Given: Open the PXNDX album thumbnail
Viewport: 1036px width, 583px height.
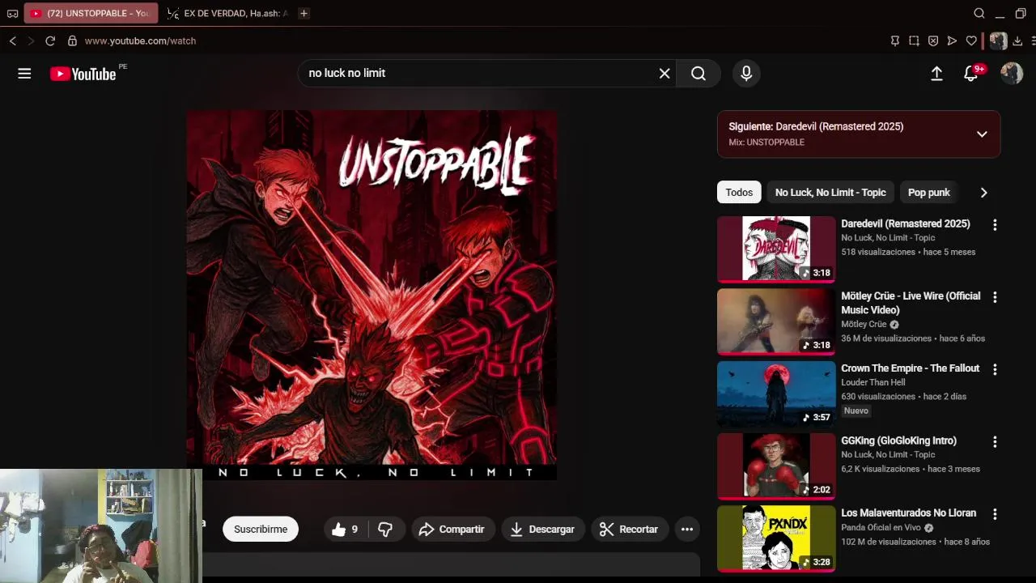Looking at the screenshot, I should [776, 538].
